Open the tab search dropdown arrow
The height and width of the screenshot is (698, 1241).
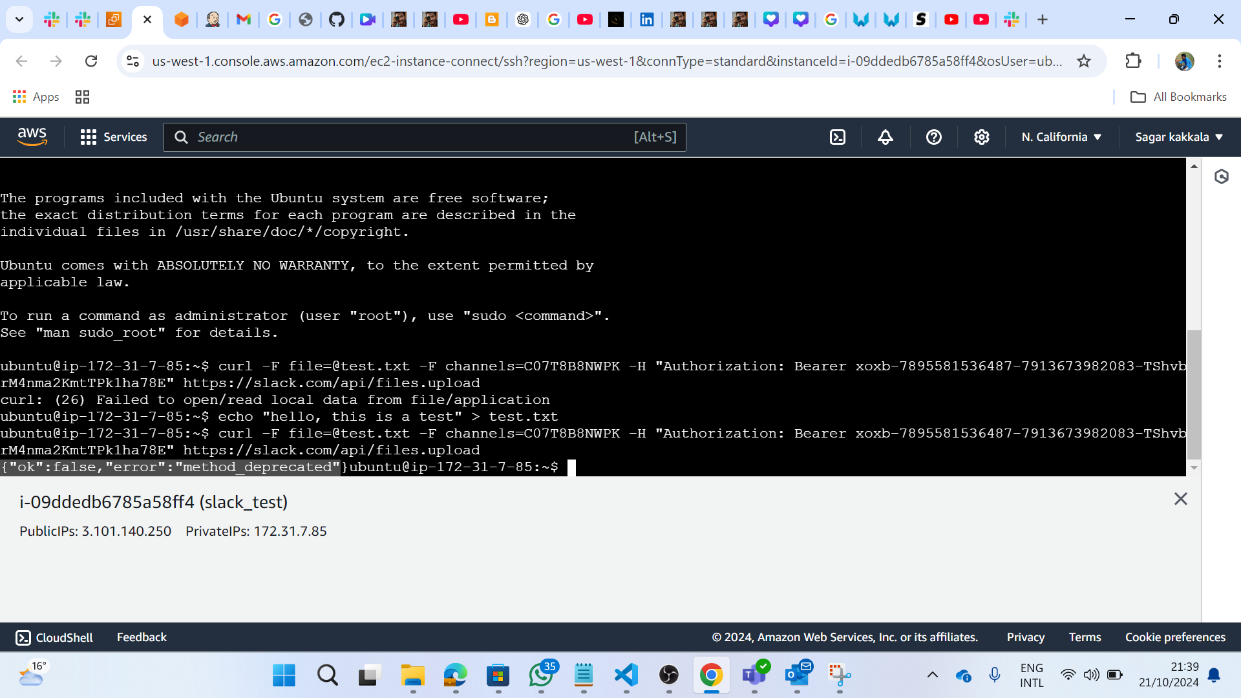19,19
